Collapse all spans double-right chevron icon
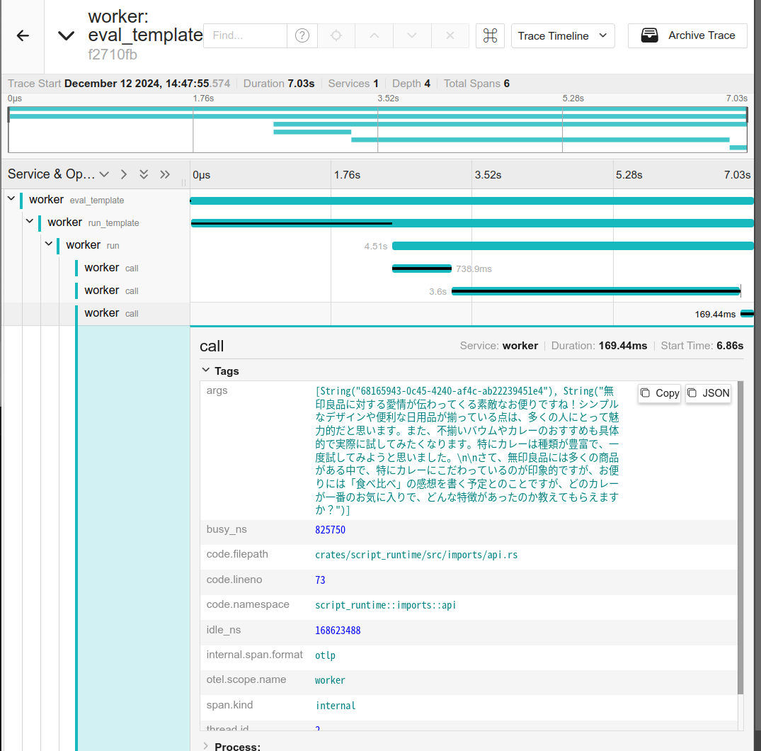Image resolution: width=761 pixels, height=751 pixels. [x=165, y=174]
